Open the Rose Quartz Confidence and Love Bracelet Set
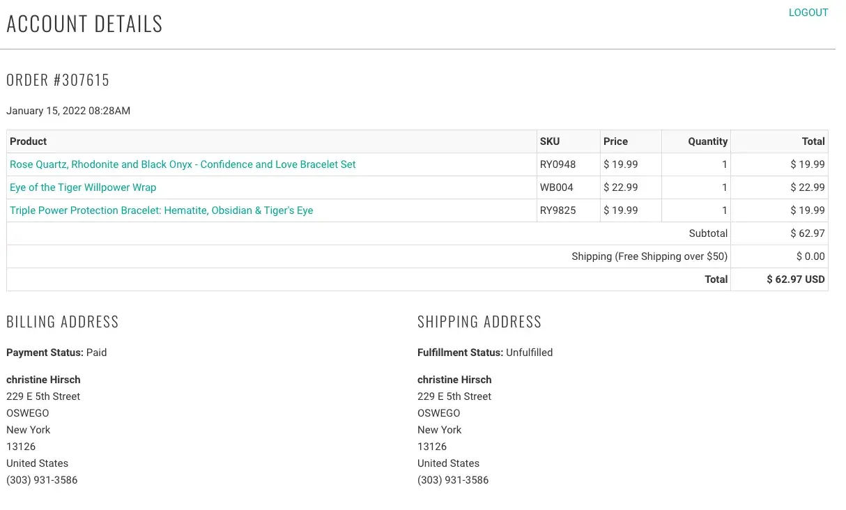This screenshot has width=846, height=510. coord(183,164)
